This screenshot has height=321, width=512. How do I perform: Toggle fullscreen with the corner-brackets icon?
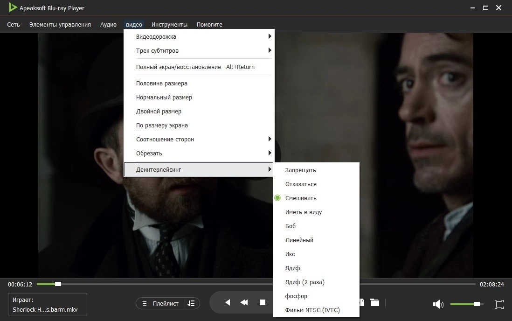pyautogui.click(x=499, y=304)
